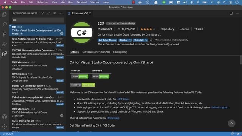Click the extensions search field
This screenshot has width=242, height=136.
pyautogui.click(x=38, y=20)
